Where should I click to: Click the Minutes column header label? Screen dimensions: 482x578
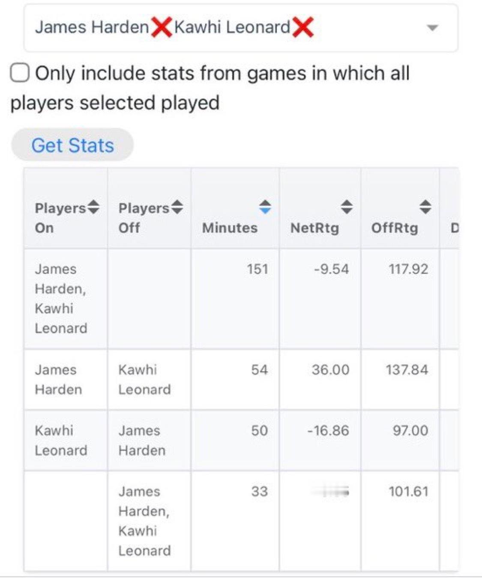pyautogui.click(x=230, y=228)
